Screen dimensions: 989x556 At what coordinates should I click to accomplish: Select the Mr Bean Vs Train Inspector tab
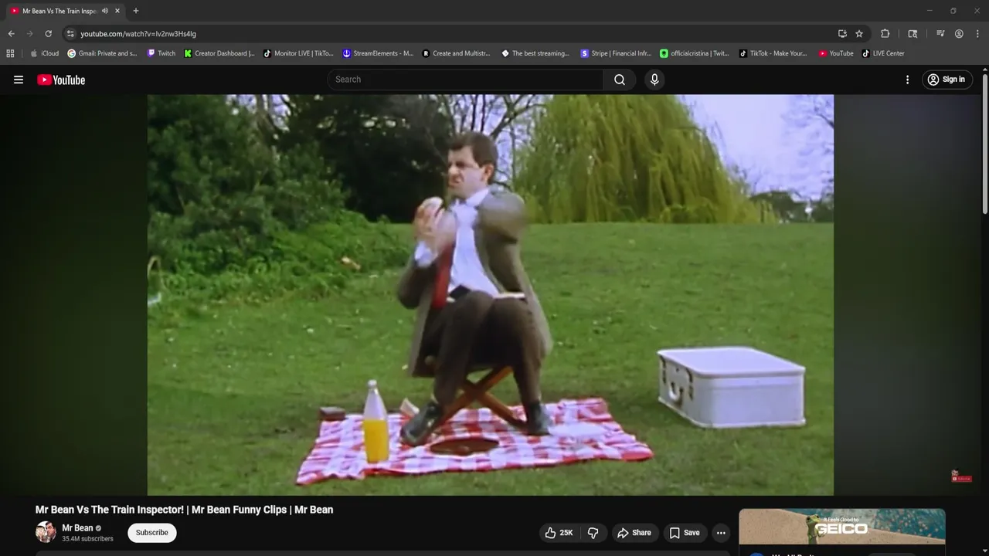pos(59,11)
